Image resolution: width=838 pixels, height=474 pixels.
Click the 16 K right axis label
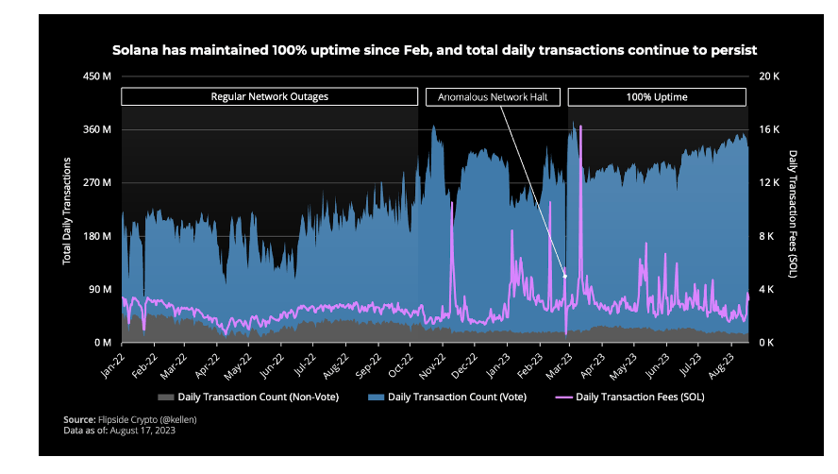pyautogui.click(x=769, y=129)
